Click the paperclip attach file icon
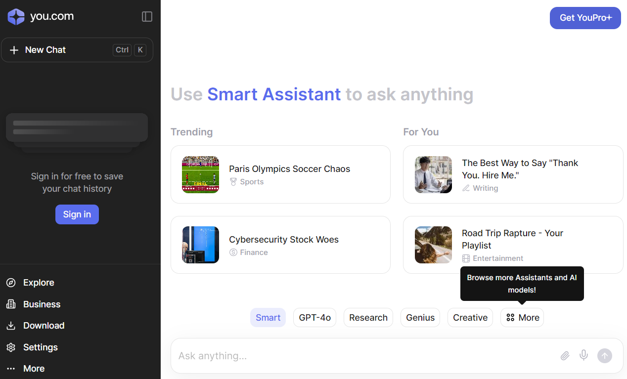 (x=565, y=356)
